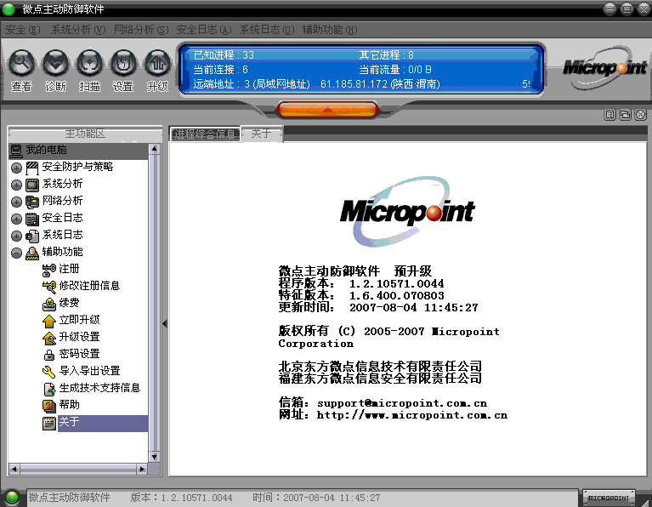The height and width of the screenshot is (507, 652).
Task: Click the horizontal scrollbar left arrow
Action: click(14, 470)
